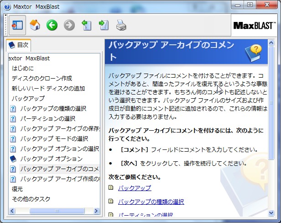Click the バックアップ アーカイブのコメント page title
This screenshot has width=281, height=223.
click(171, 51)
